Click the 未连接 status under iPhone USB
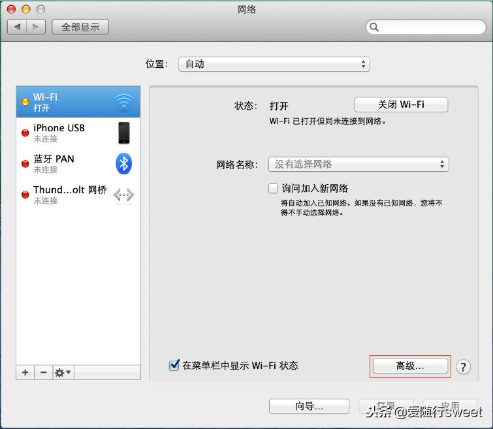This screenshot has height=429, width=493. pos(46,138)
